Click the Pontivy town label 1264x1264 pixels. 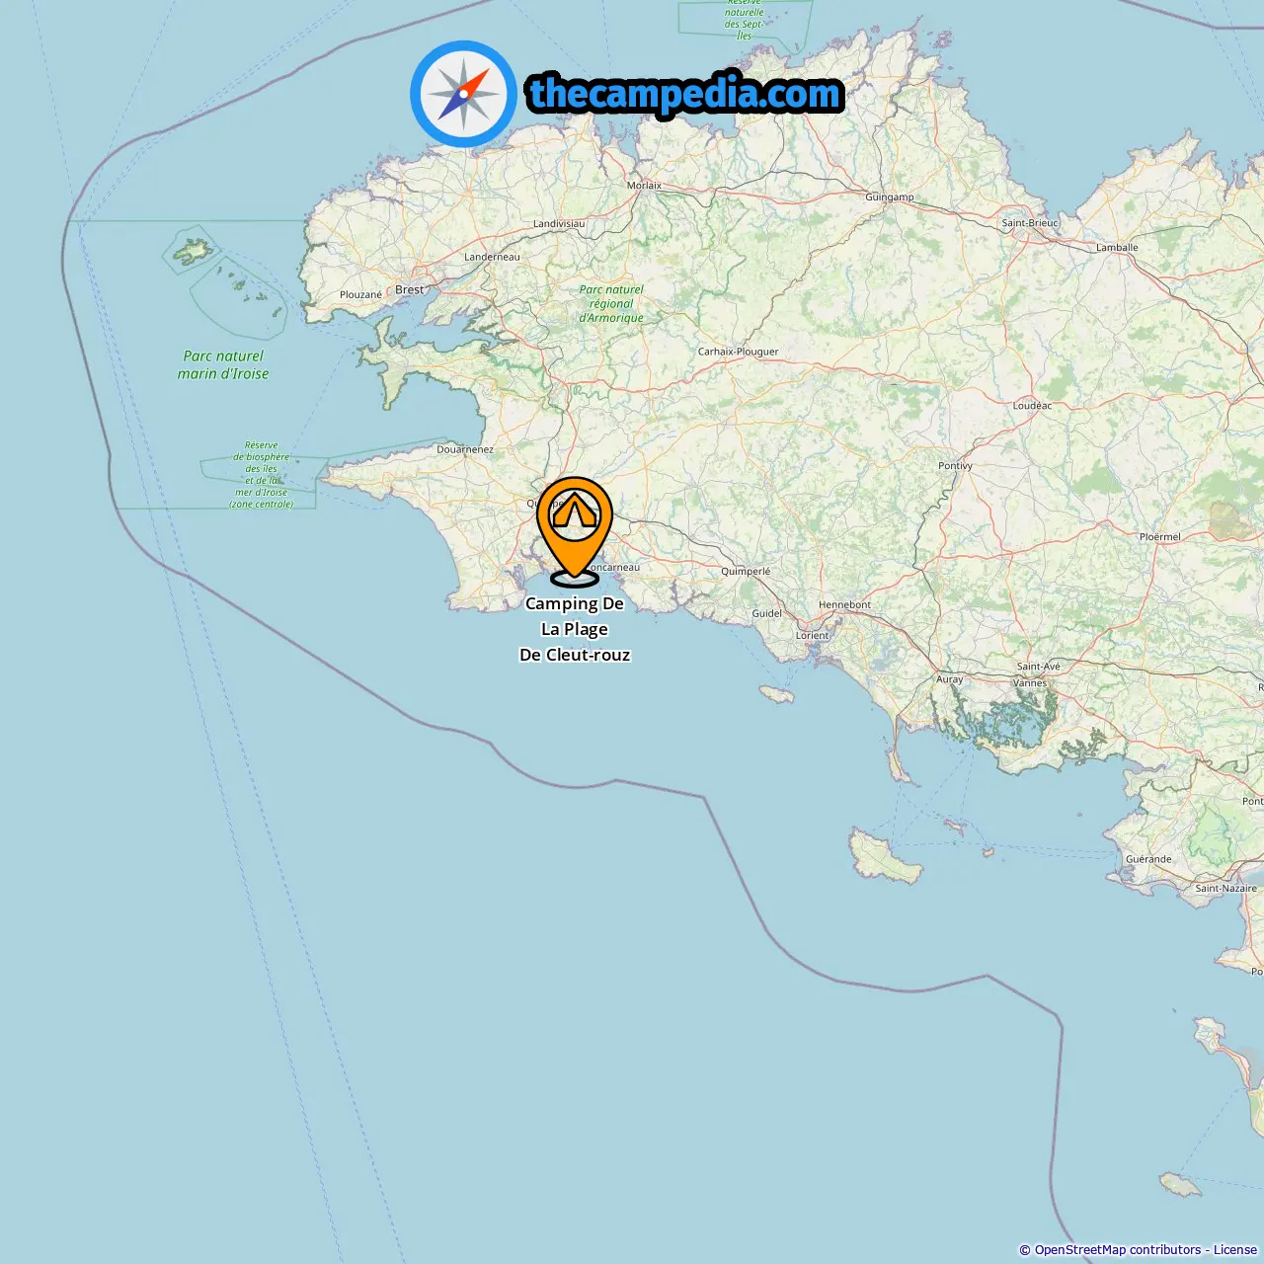pos(955,466)
